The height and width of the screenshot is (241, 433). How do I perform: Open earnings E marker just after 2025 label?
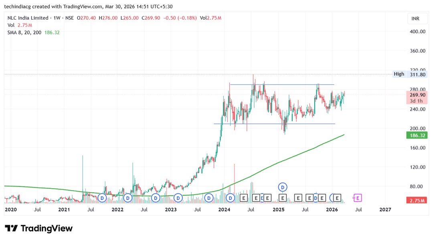tap(283, 198)
